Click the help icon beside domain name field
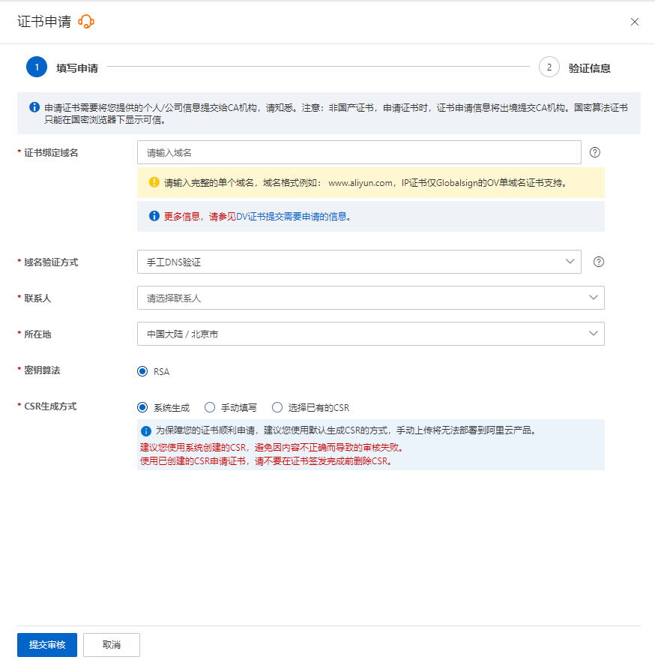Screen dimensions: 655x663 [x=595, y=152]
